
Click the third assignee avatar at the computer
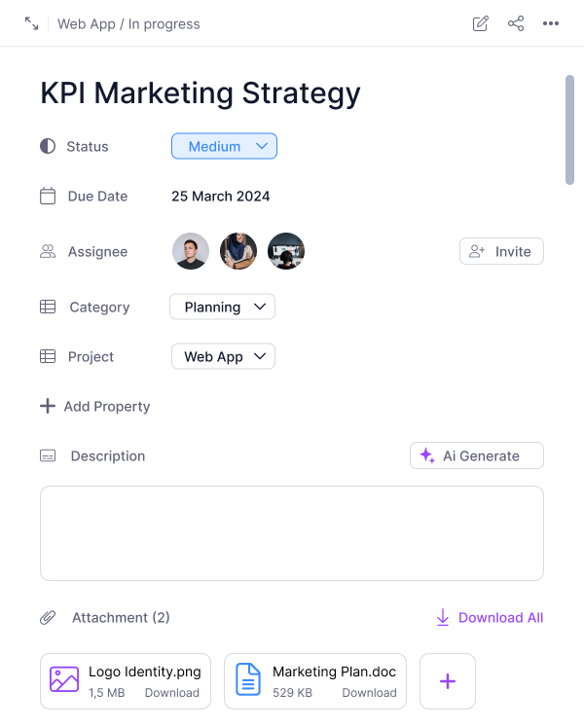pyautogui.click(x=286, y=251)
